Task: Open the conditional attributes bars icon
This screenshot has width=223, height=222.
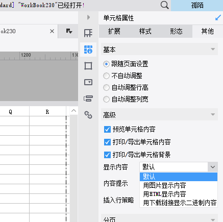Action: click(x=88, y=98)
